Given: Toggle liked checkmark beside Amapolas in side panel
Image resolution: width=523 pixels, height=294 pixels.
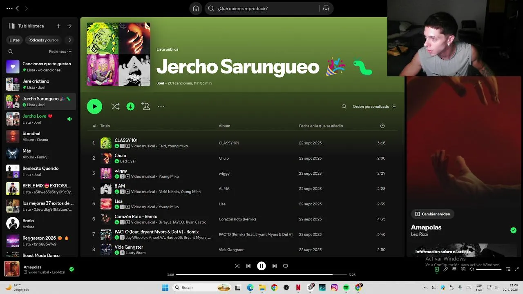Looking at the screenshot, I should (x=514, y=230).
